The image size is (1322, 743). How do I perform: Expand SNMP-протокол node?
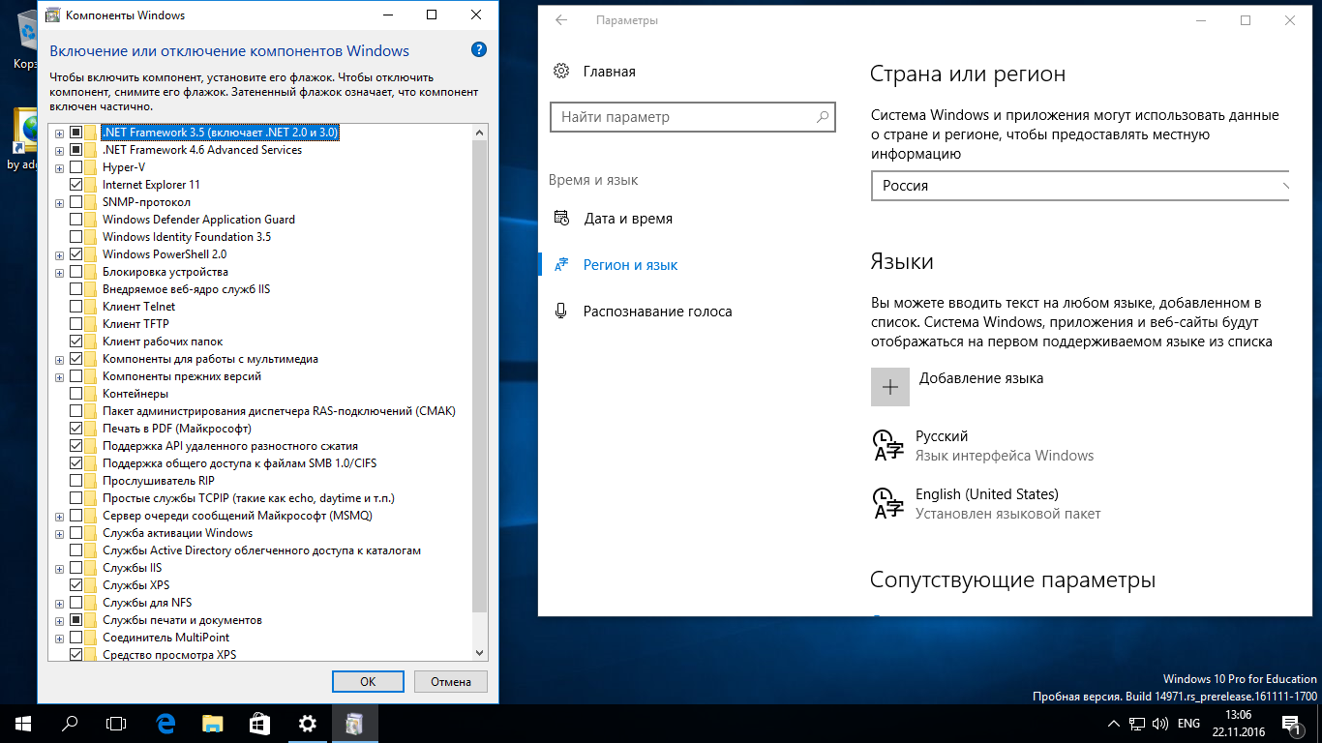coord(60,202)
